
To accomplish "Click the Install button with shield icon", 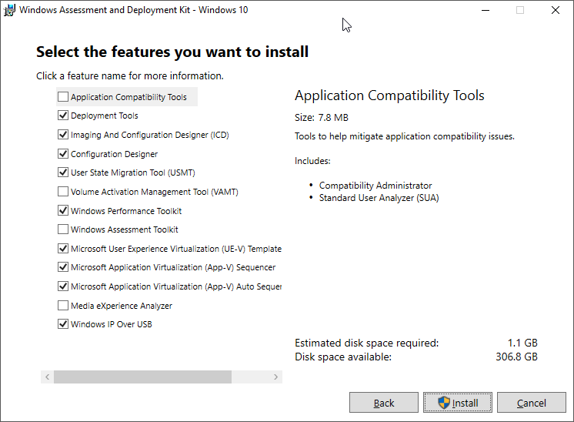I will tap(458, 403).
